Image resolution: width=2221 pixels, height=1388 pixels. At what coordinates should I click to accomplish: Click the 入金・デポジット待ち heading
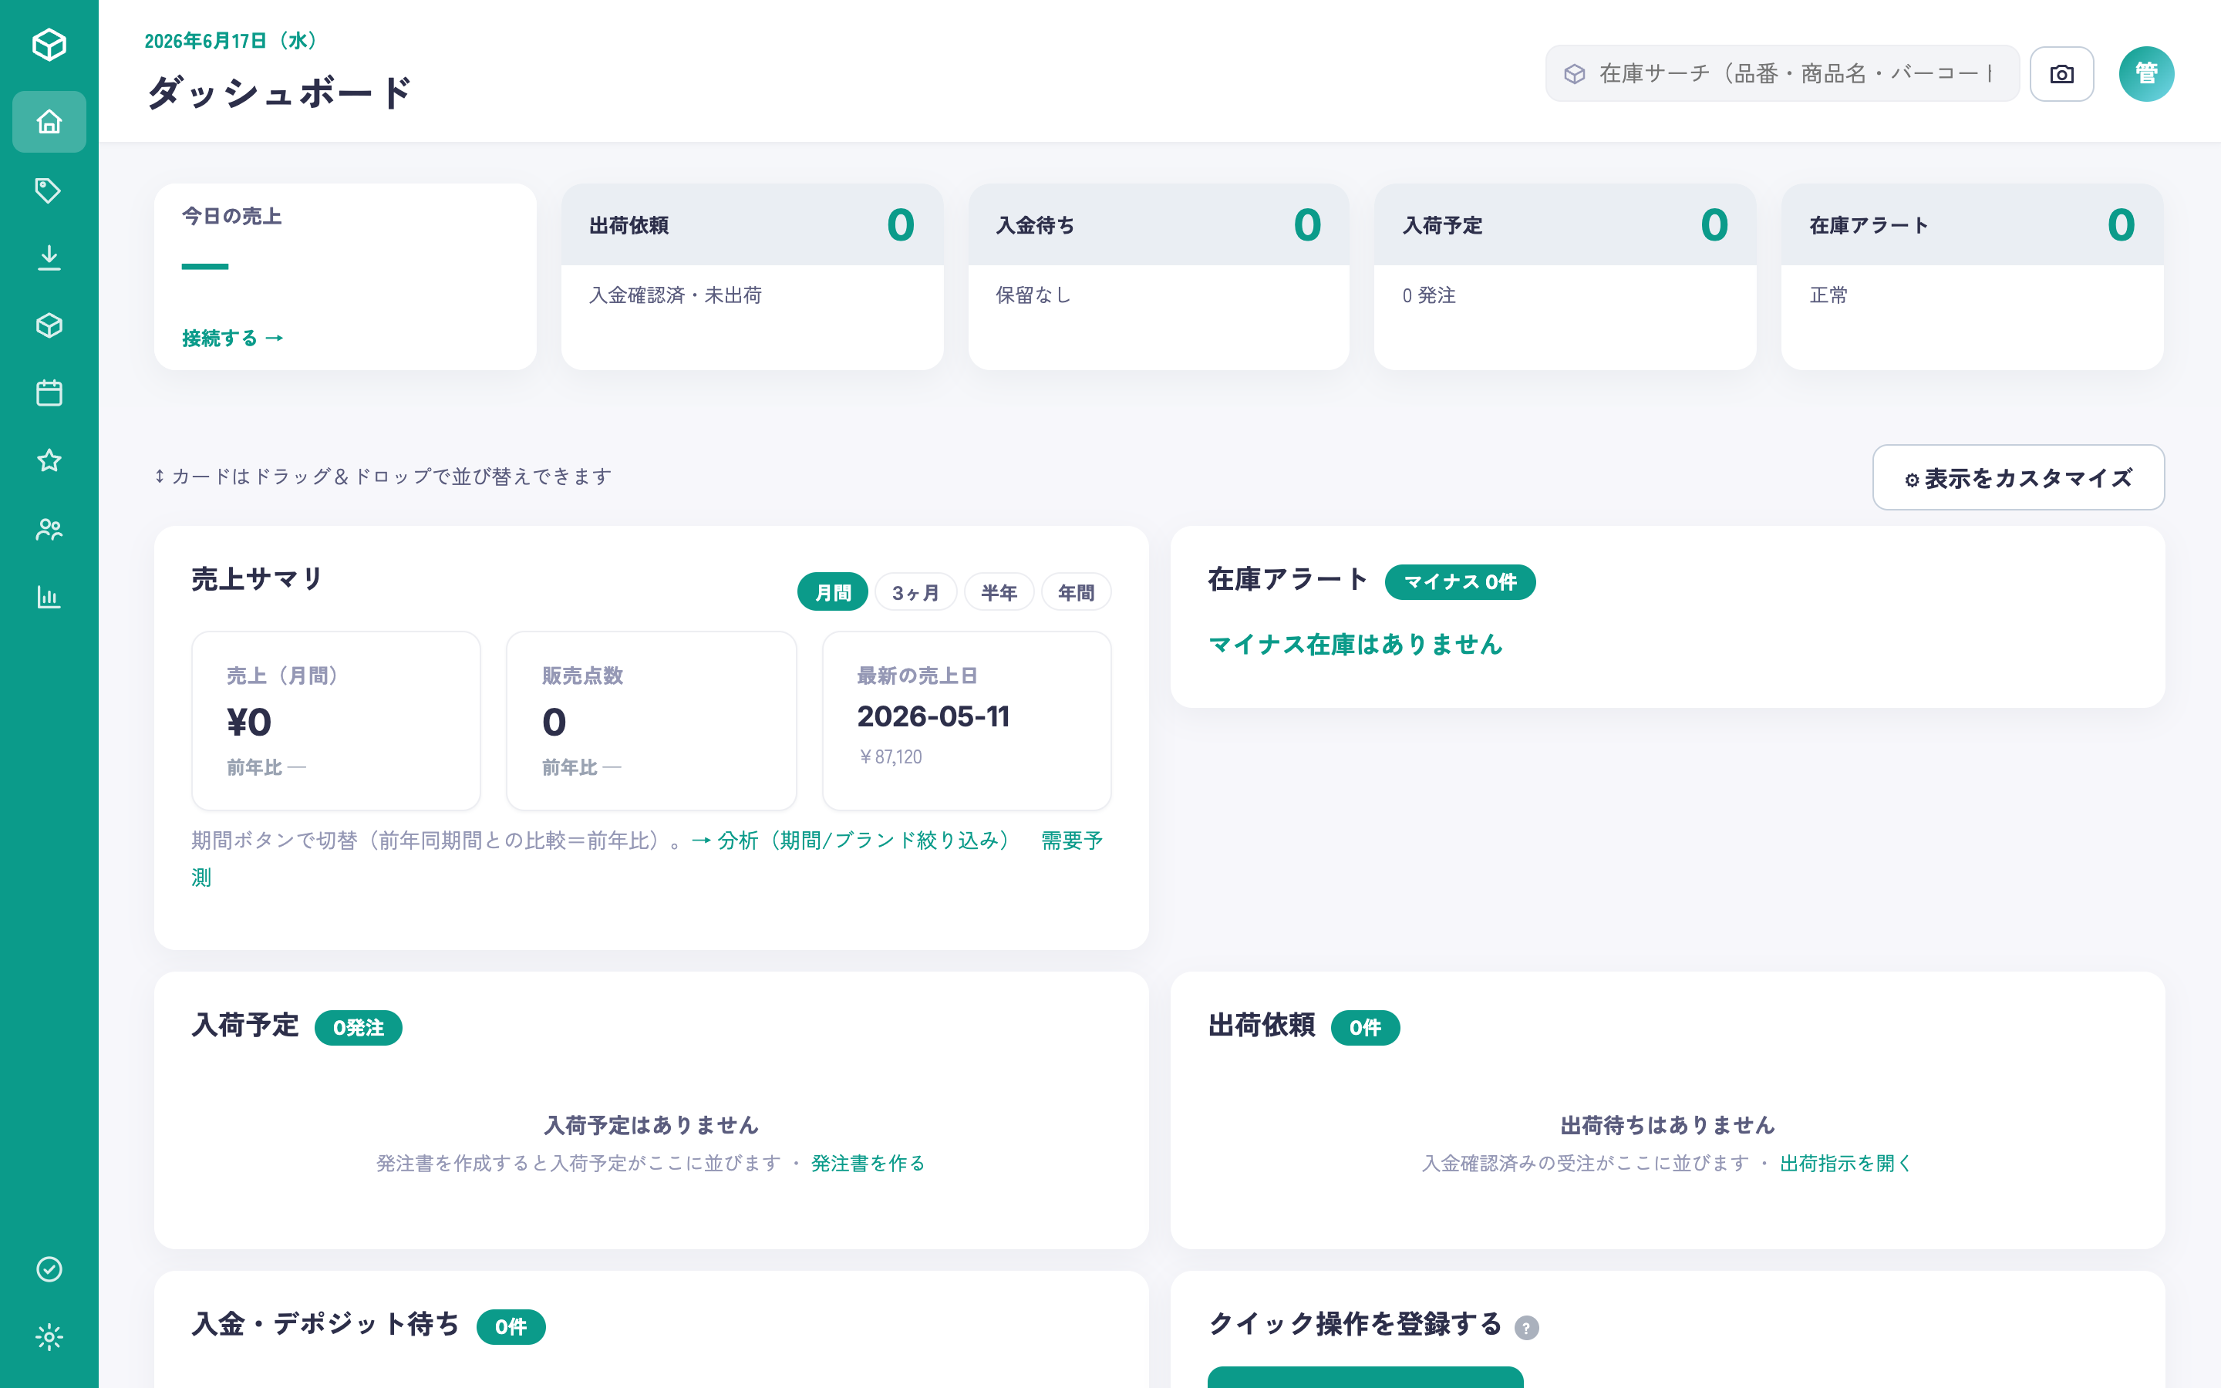(325, 1324)
